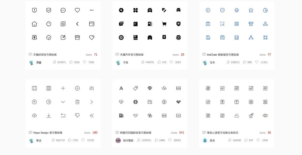Open the AntChain 蚂蚁链官方图标库 link

coord(223,55)
